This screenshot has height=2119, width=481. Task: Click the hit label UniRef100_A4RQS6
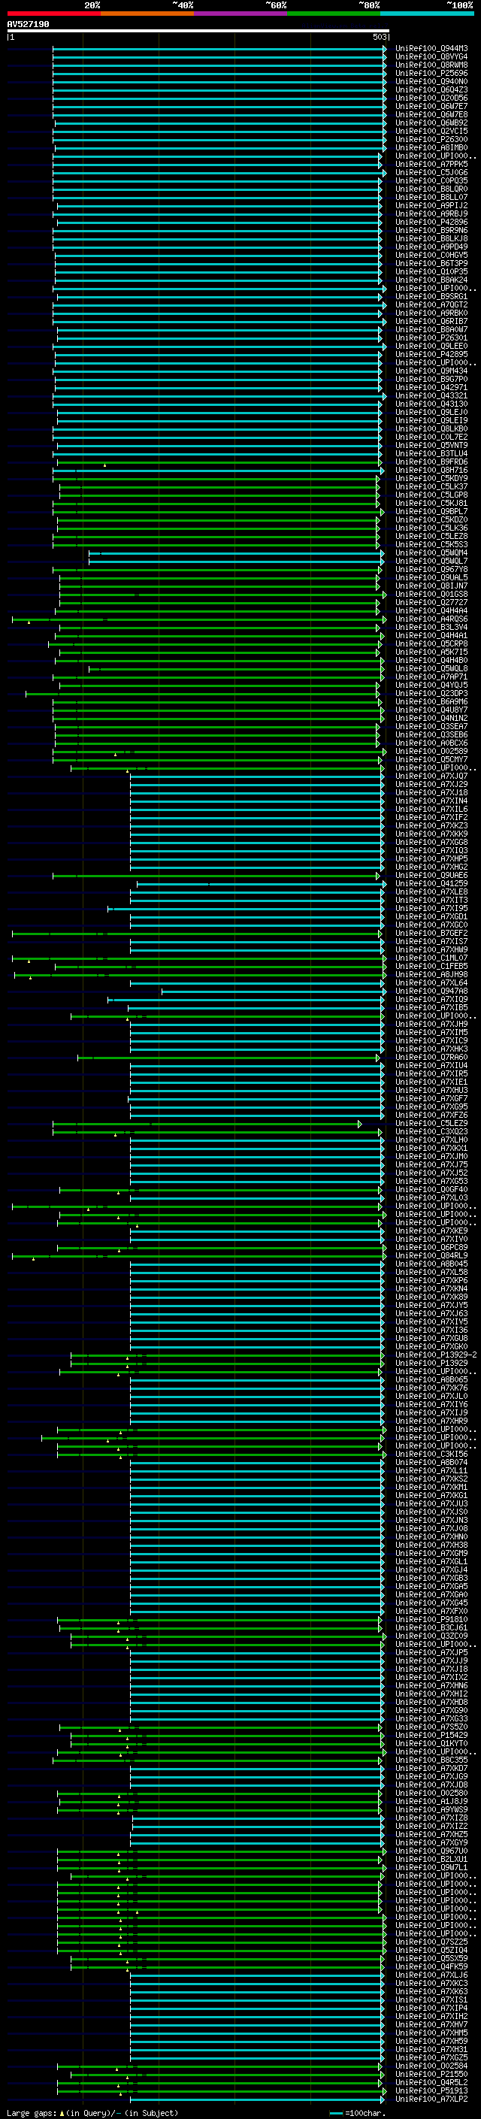pyautogui.click(x=431, y=619)
